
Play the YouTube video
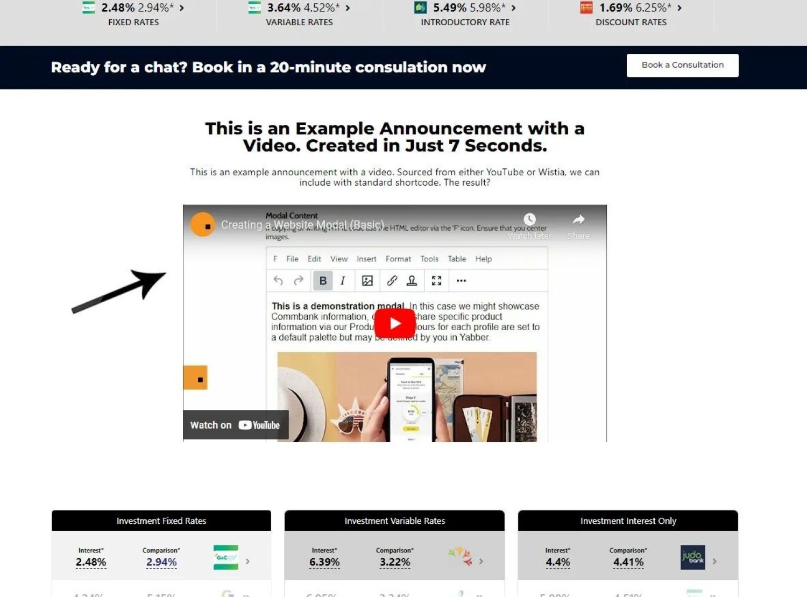pyautogui.click(x=394, y=323)
